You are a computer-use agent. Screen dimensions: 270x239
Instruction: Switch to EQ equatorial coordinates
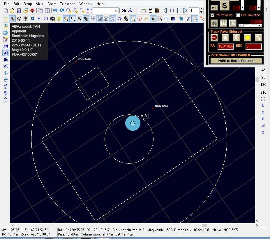tap(6, 46)
